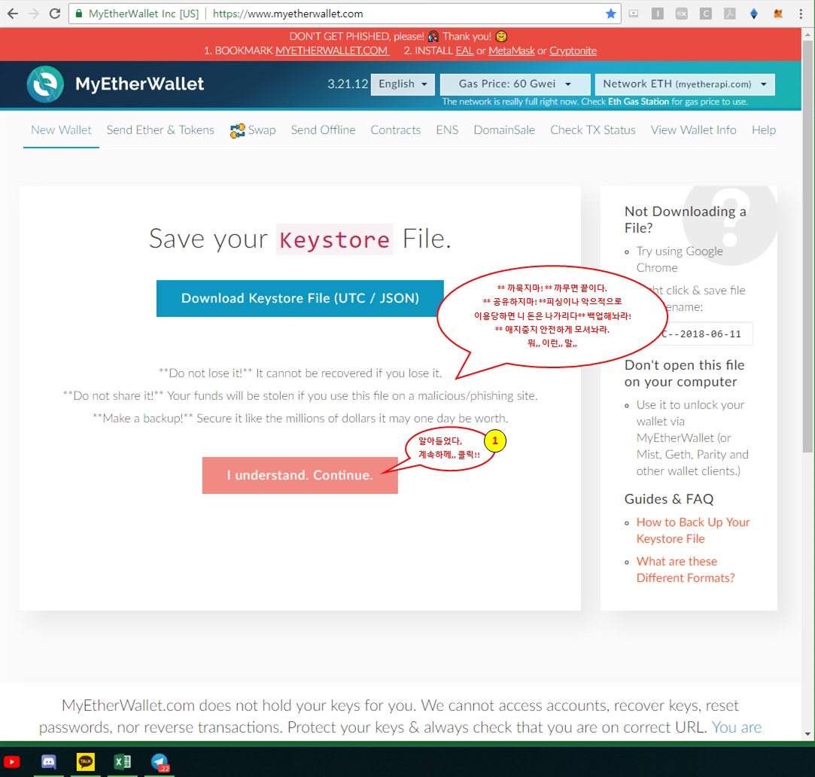Select the New Wallet tab

(61, 130)
